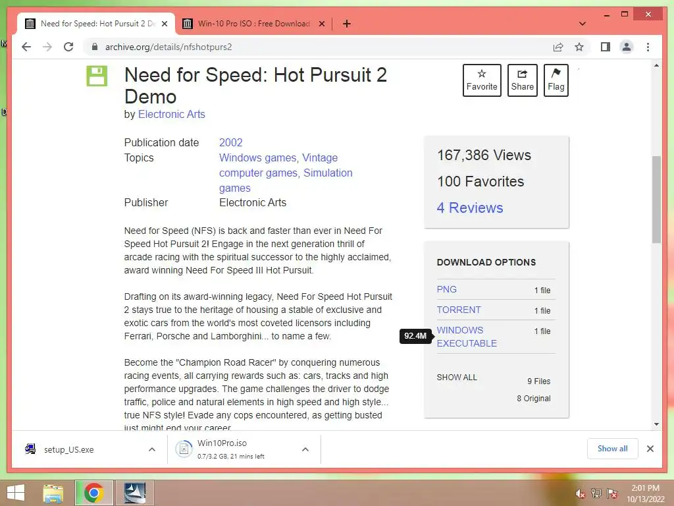The image size is (674, 506).
Task: Click the 9 Files text
Action: tap(538, 381)
